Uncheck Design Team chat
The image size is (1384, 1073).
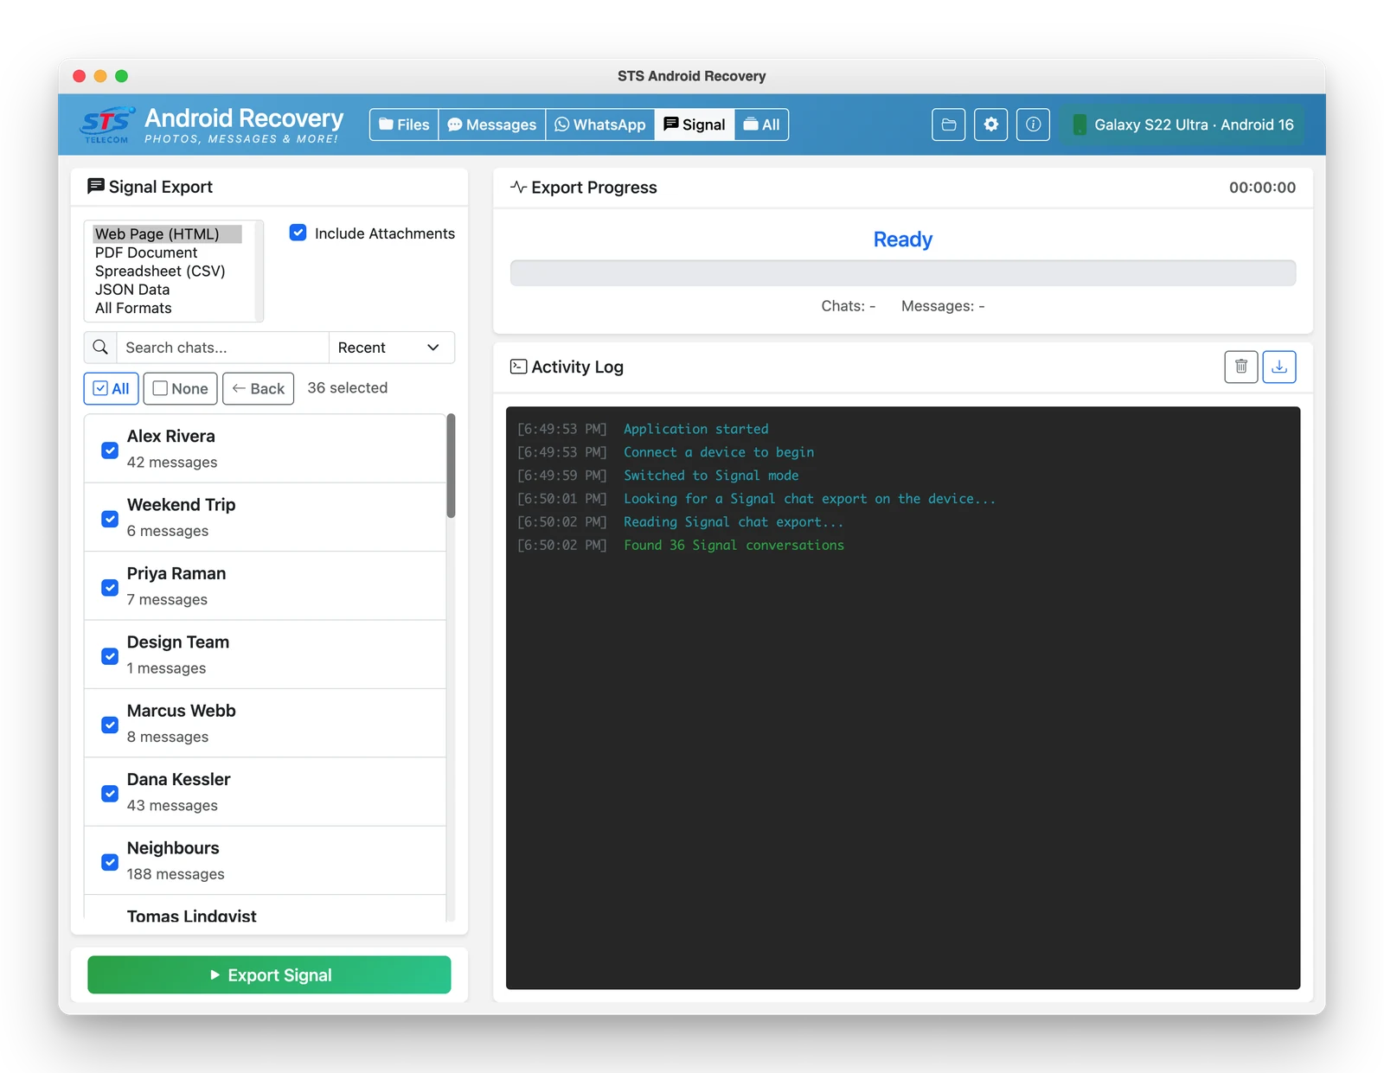pos(110,656)
